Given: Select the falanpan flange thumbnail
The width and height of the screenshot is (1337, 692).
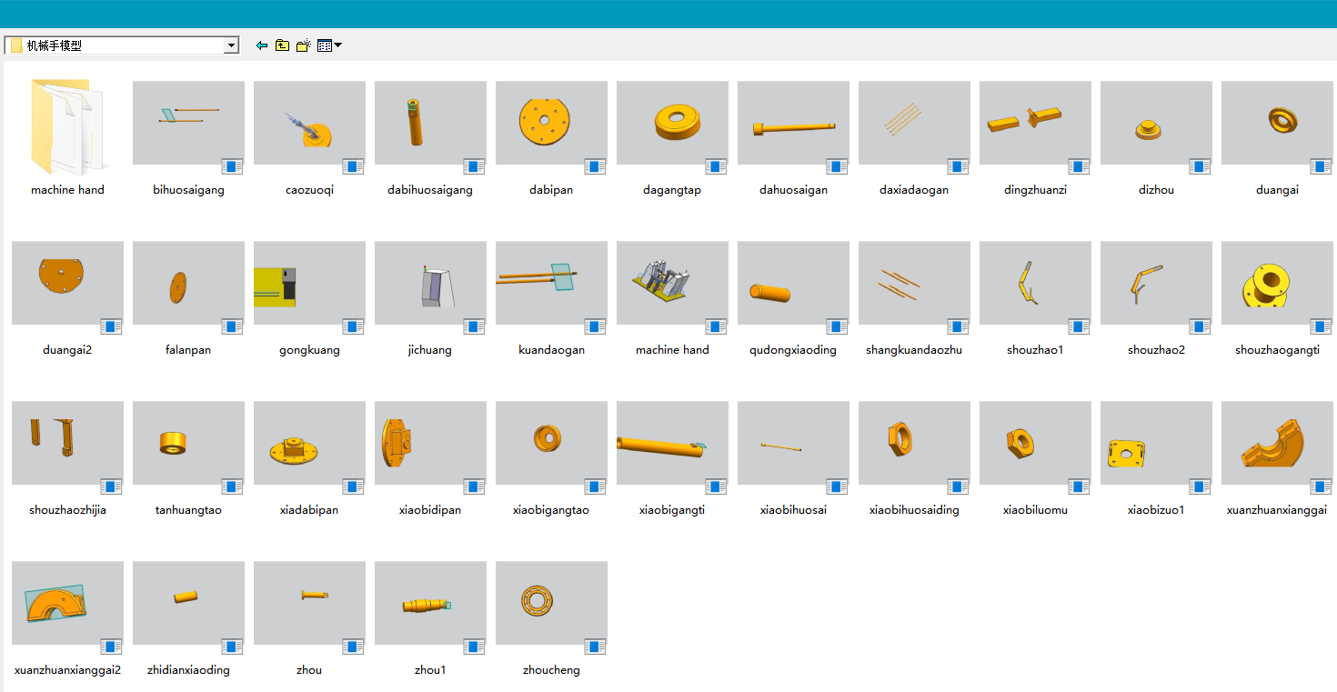Looking at the screenshot, I should pos(188,283).
